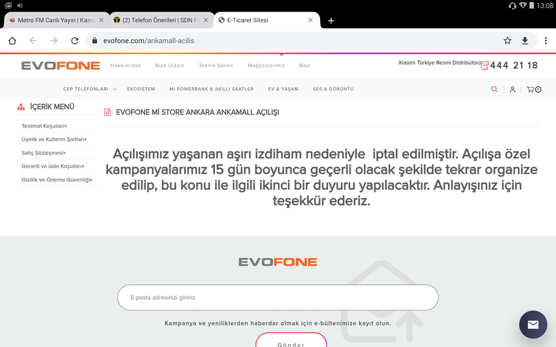This screenshot has width=556, height=347.
Task: View site security lock icon
Action: tap(95, 41)
